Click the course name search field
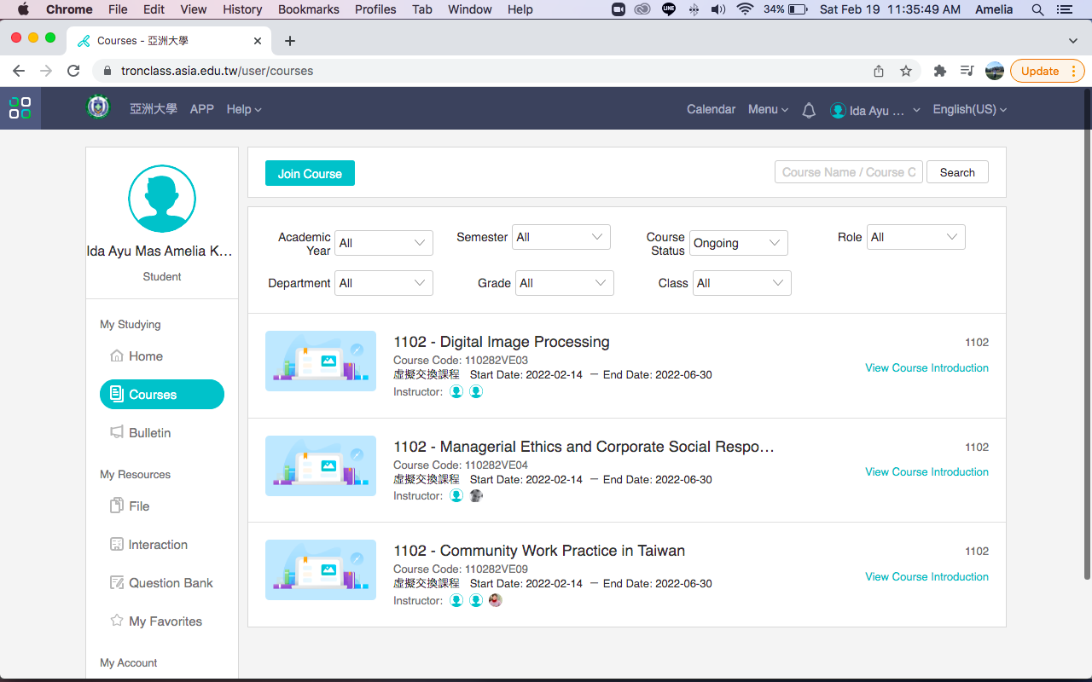 (x=848, y=172)
